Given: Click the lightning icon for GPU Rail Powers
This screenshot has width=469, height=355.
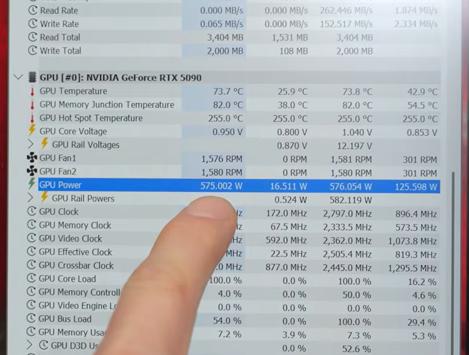Looking at the screenshot, I should pyautogui.click(x=44, y=197).
